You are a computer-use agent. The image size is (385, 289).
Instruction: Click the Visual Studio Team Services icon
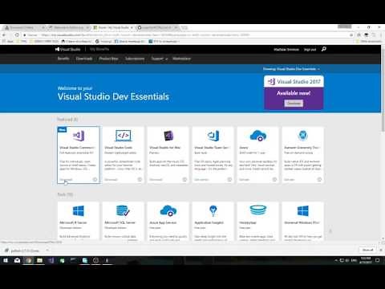click(x=213, y=136)
